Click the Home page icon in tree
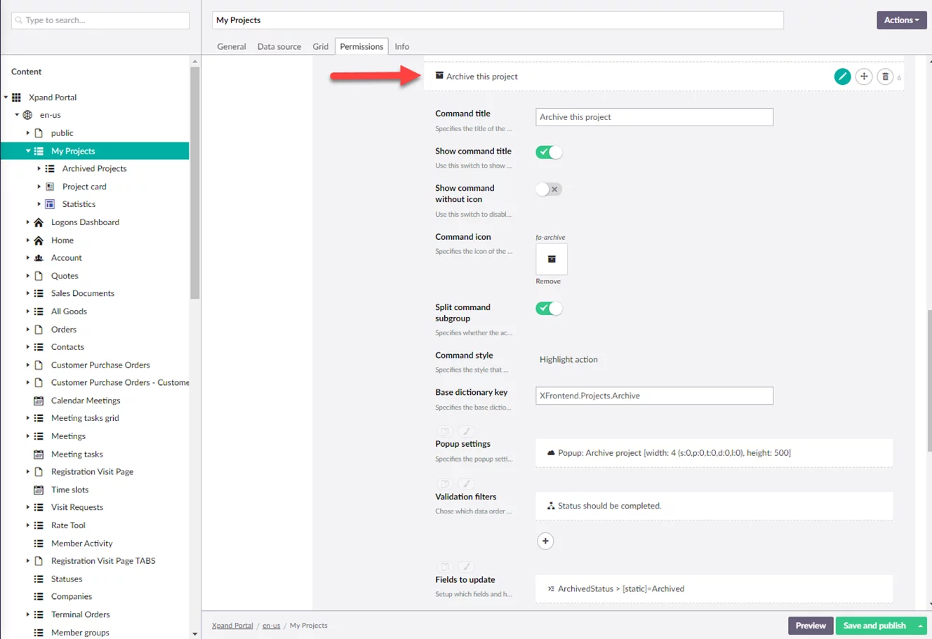Screen dimensions: 932x639 pos(39,240)
